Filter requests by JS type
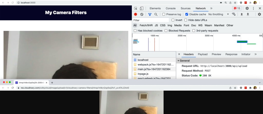The height and width of the screenshot is (114, 263). 156,25
